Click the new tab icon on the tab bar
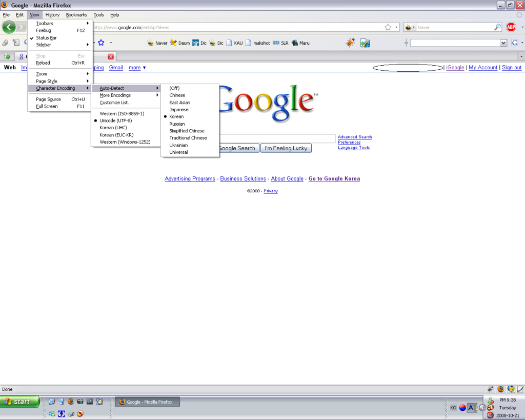 point(7,56)
